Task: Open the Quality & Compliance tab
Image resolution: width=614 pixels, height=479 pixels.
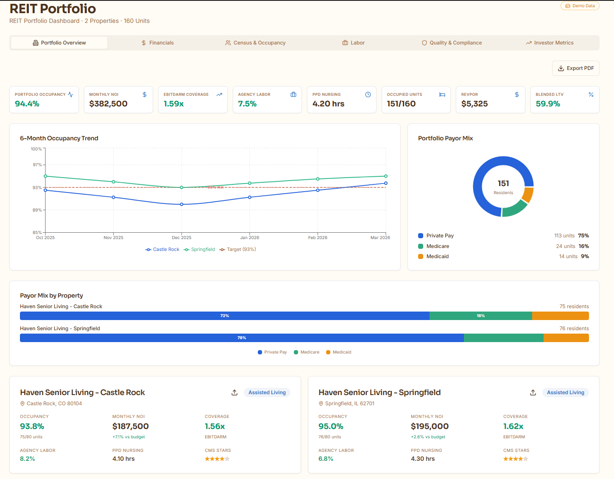Action: (x=452, y=42)
